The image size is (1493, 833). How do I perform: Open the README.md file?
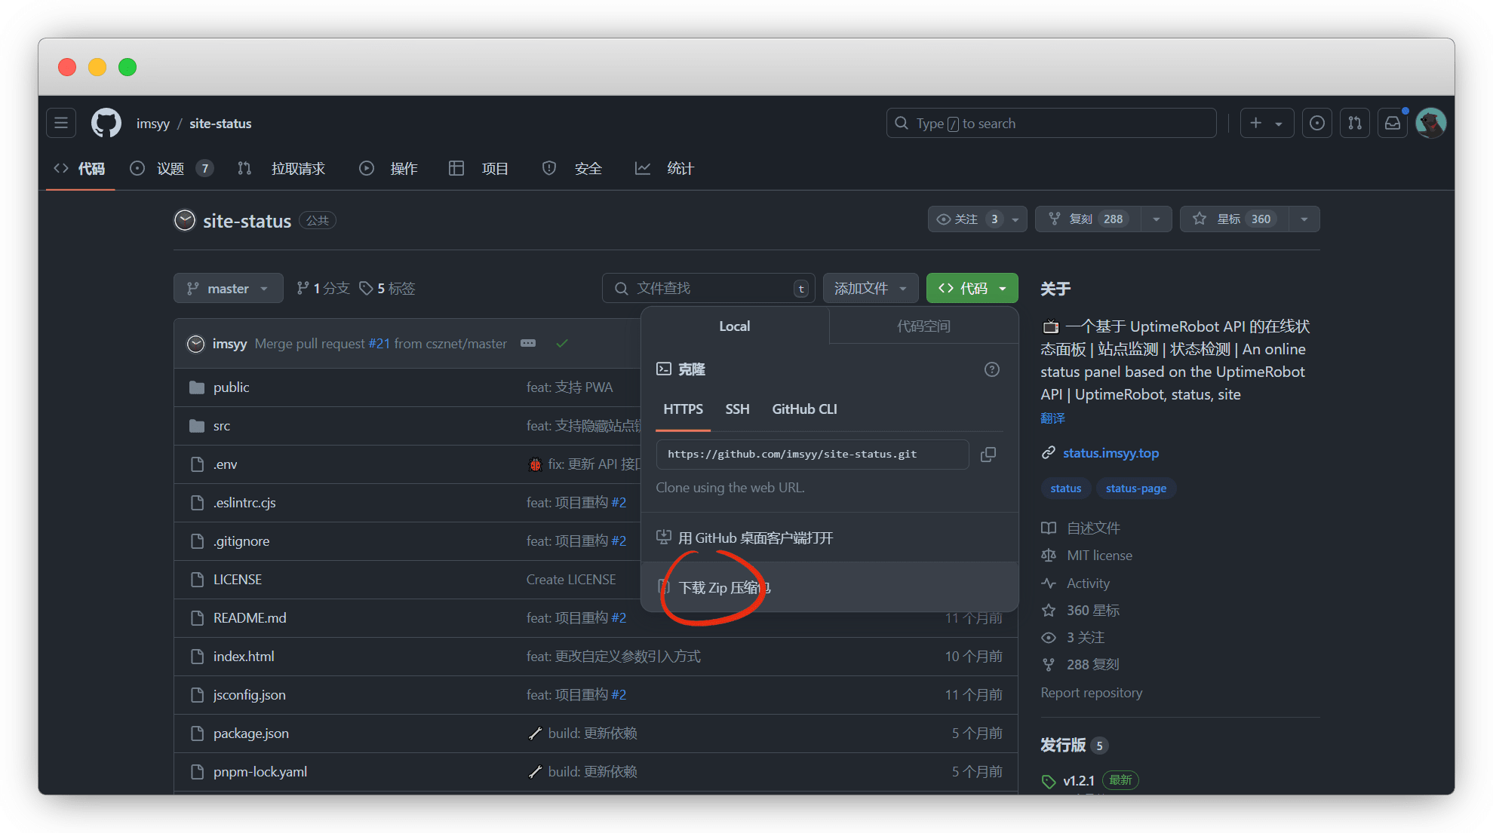click(x=250, y=618)
